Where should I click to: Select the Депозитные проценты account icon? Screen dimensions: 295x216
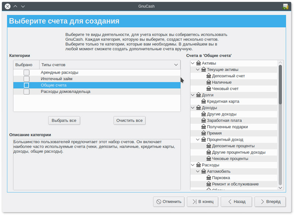209,146
